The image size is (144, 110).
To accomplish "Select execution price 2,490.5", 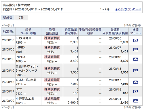I will point(73,103).
